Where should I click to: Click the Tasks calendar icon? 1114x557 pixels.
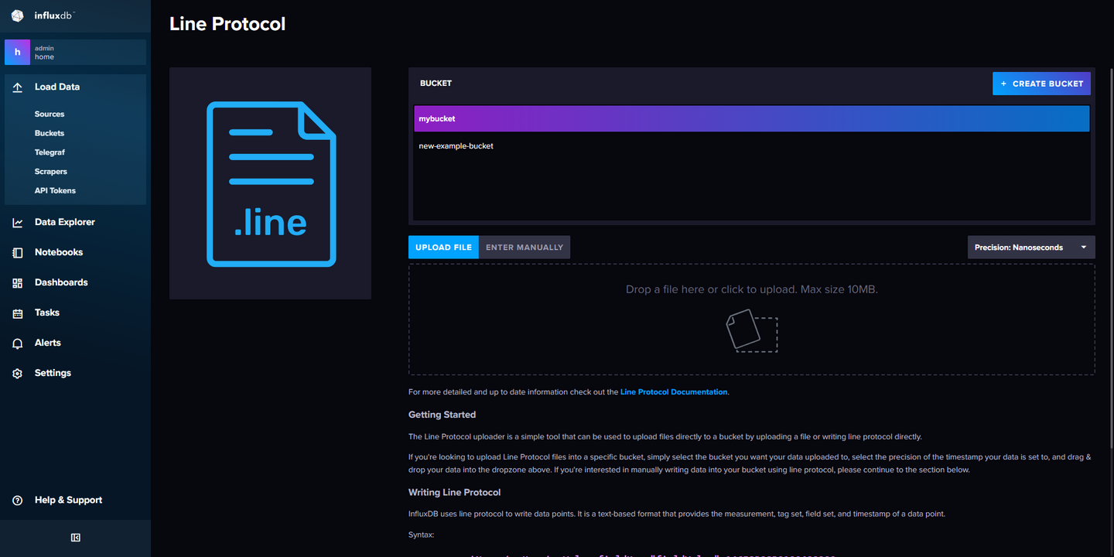(17, 313)
